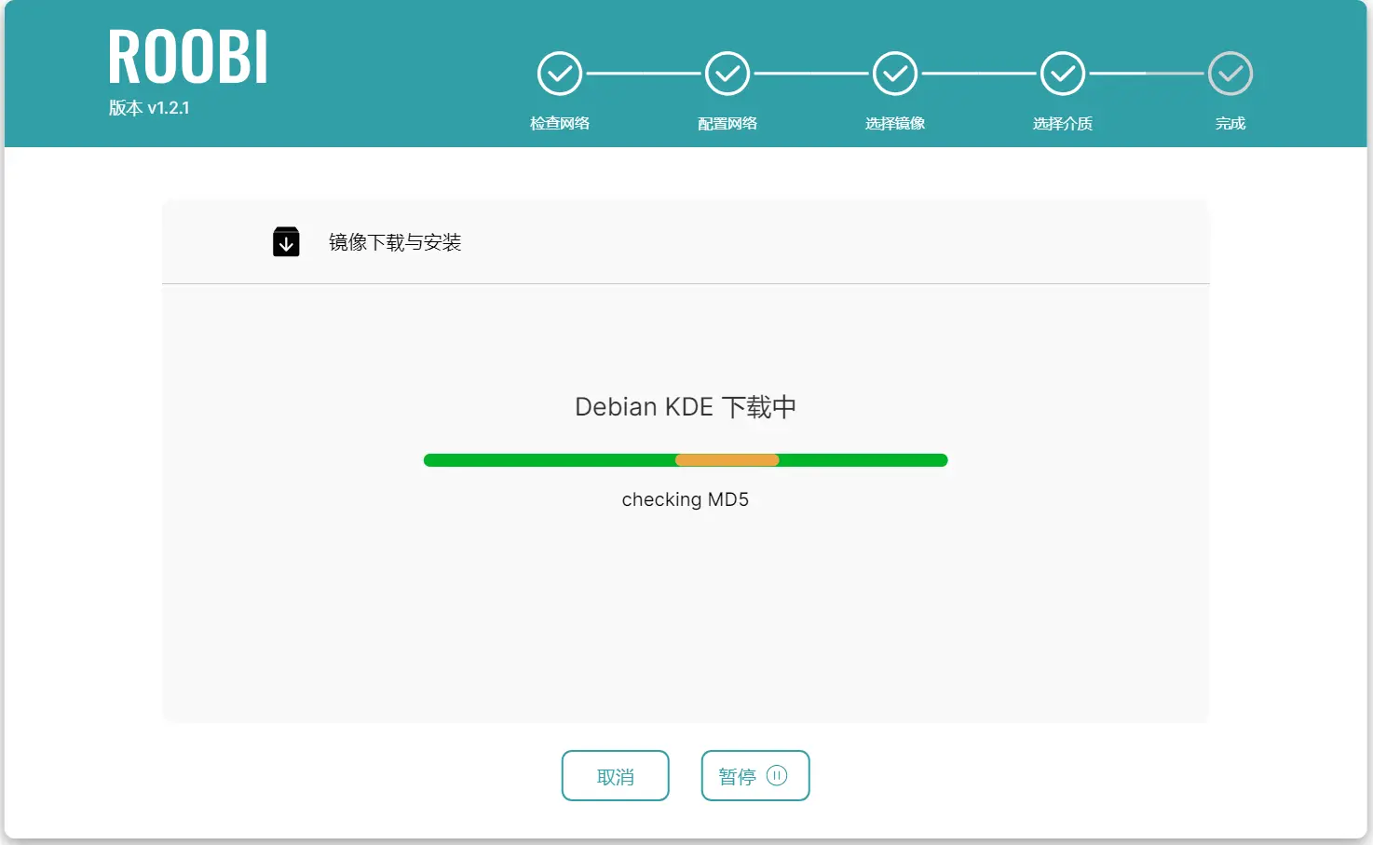Viewport: 1373px width, 845px height.
Task: Select the 选择镜像 step label
Action: [x=895, y=123]
